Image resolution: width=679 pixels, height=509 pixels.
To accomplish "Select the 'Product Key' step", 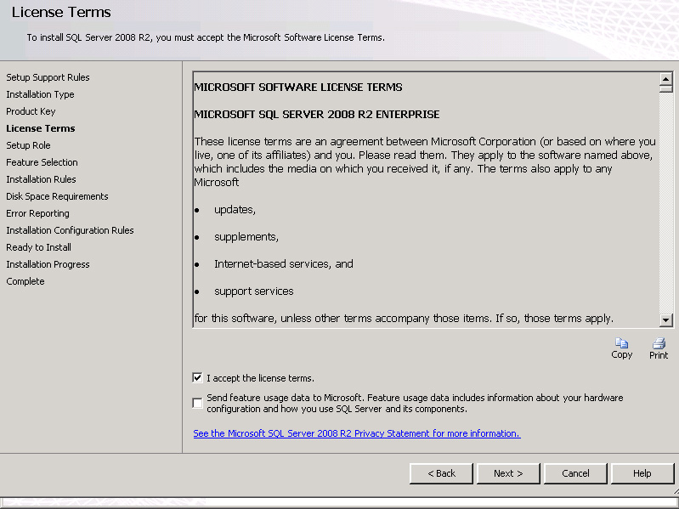I will (x=31, y=111).
